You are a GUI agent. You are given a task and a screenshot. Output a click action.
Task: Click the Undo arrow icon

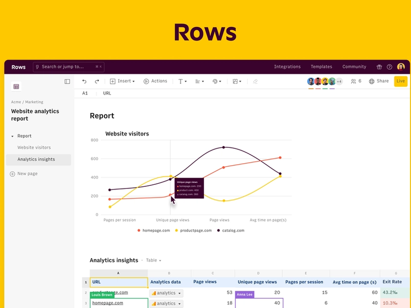pyautogui.click(x=84, y=82)
